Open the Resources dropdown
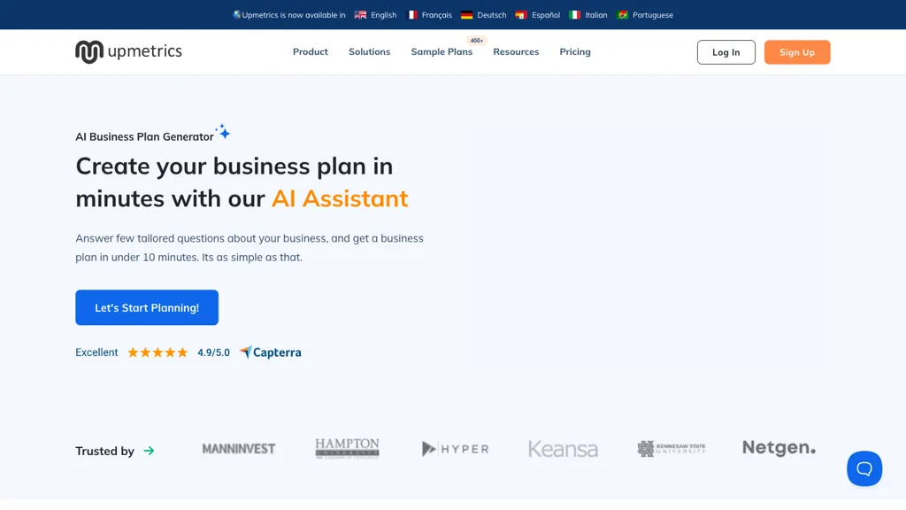Screen dimensions: 906x510 pos(516,51)
